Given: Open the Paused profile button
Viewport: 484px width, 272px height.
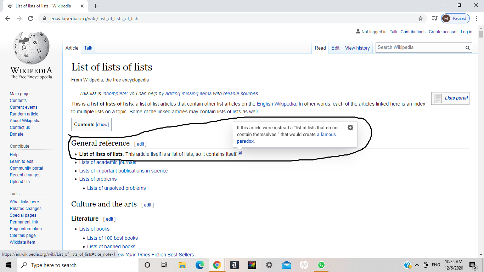Looking at the screenshot, I should coord(456,18).
